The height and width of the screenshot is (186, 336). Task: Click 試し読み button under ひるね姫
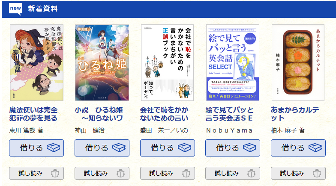(102, 173)
